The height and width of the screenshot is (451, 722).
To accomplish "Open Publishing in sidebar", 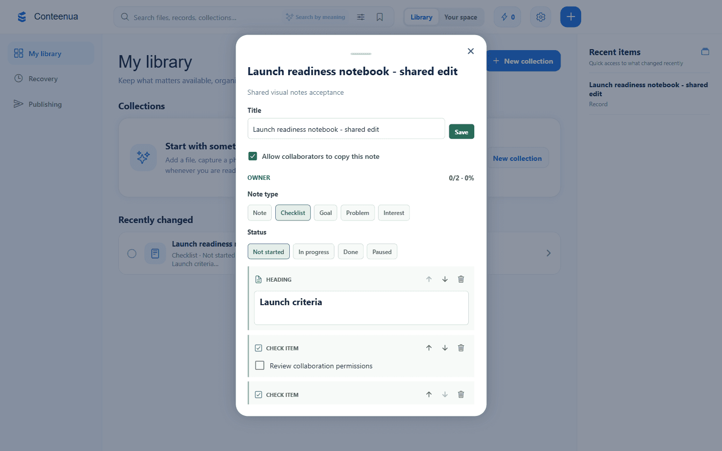I will click(51, 104).
